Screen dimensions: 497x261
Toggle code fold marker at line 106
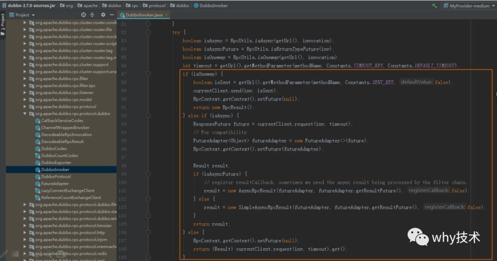click(148, 232)
